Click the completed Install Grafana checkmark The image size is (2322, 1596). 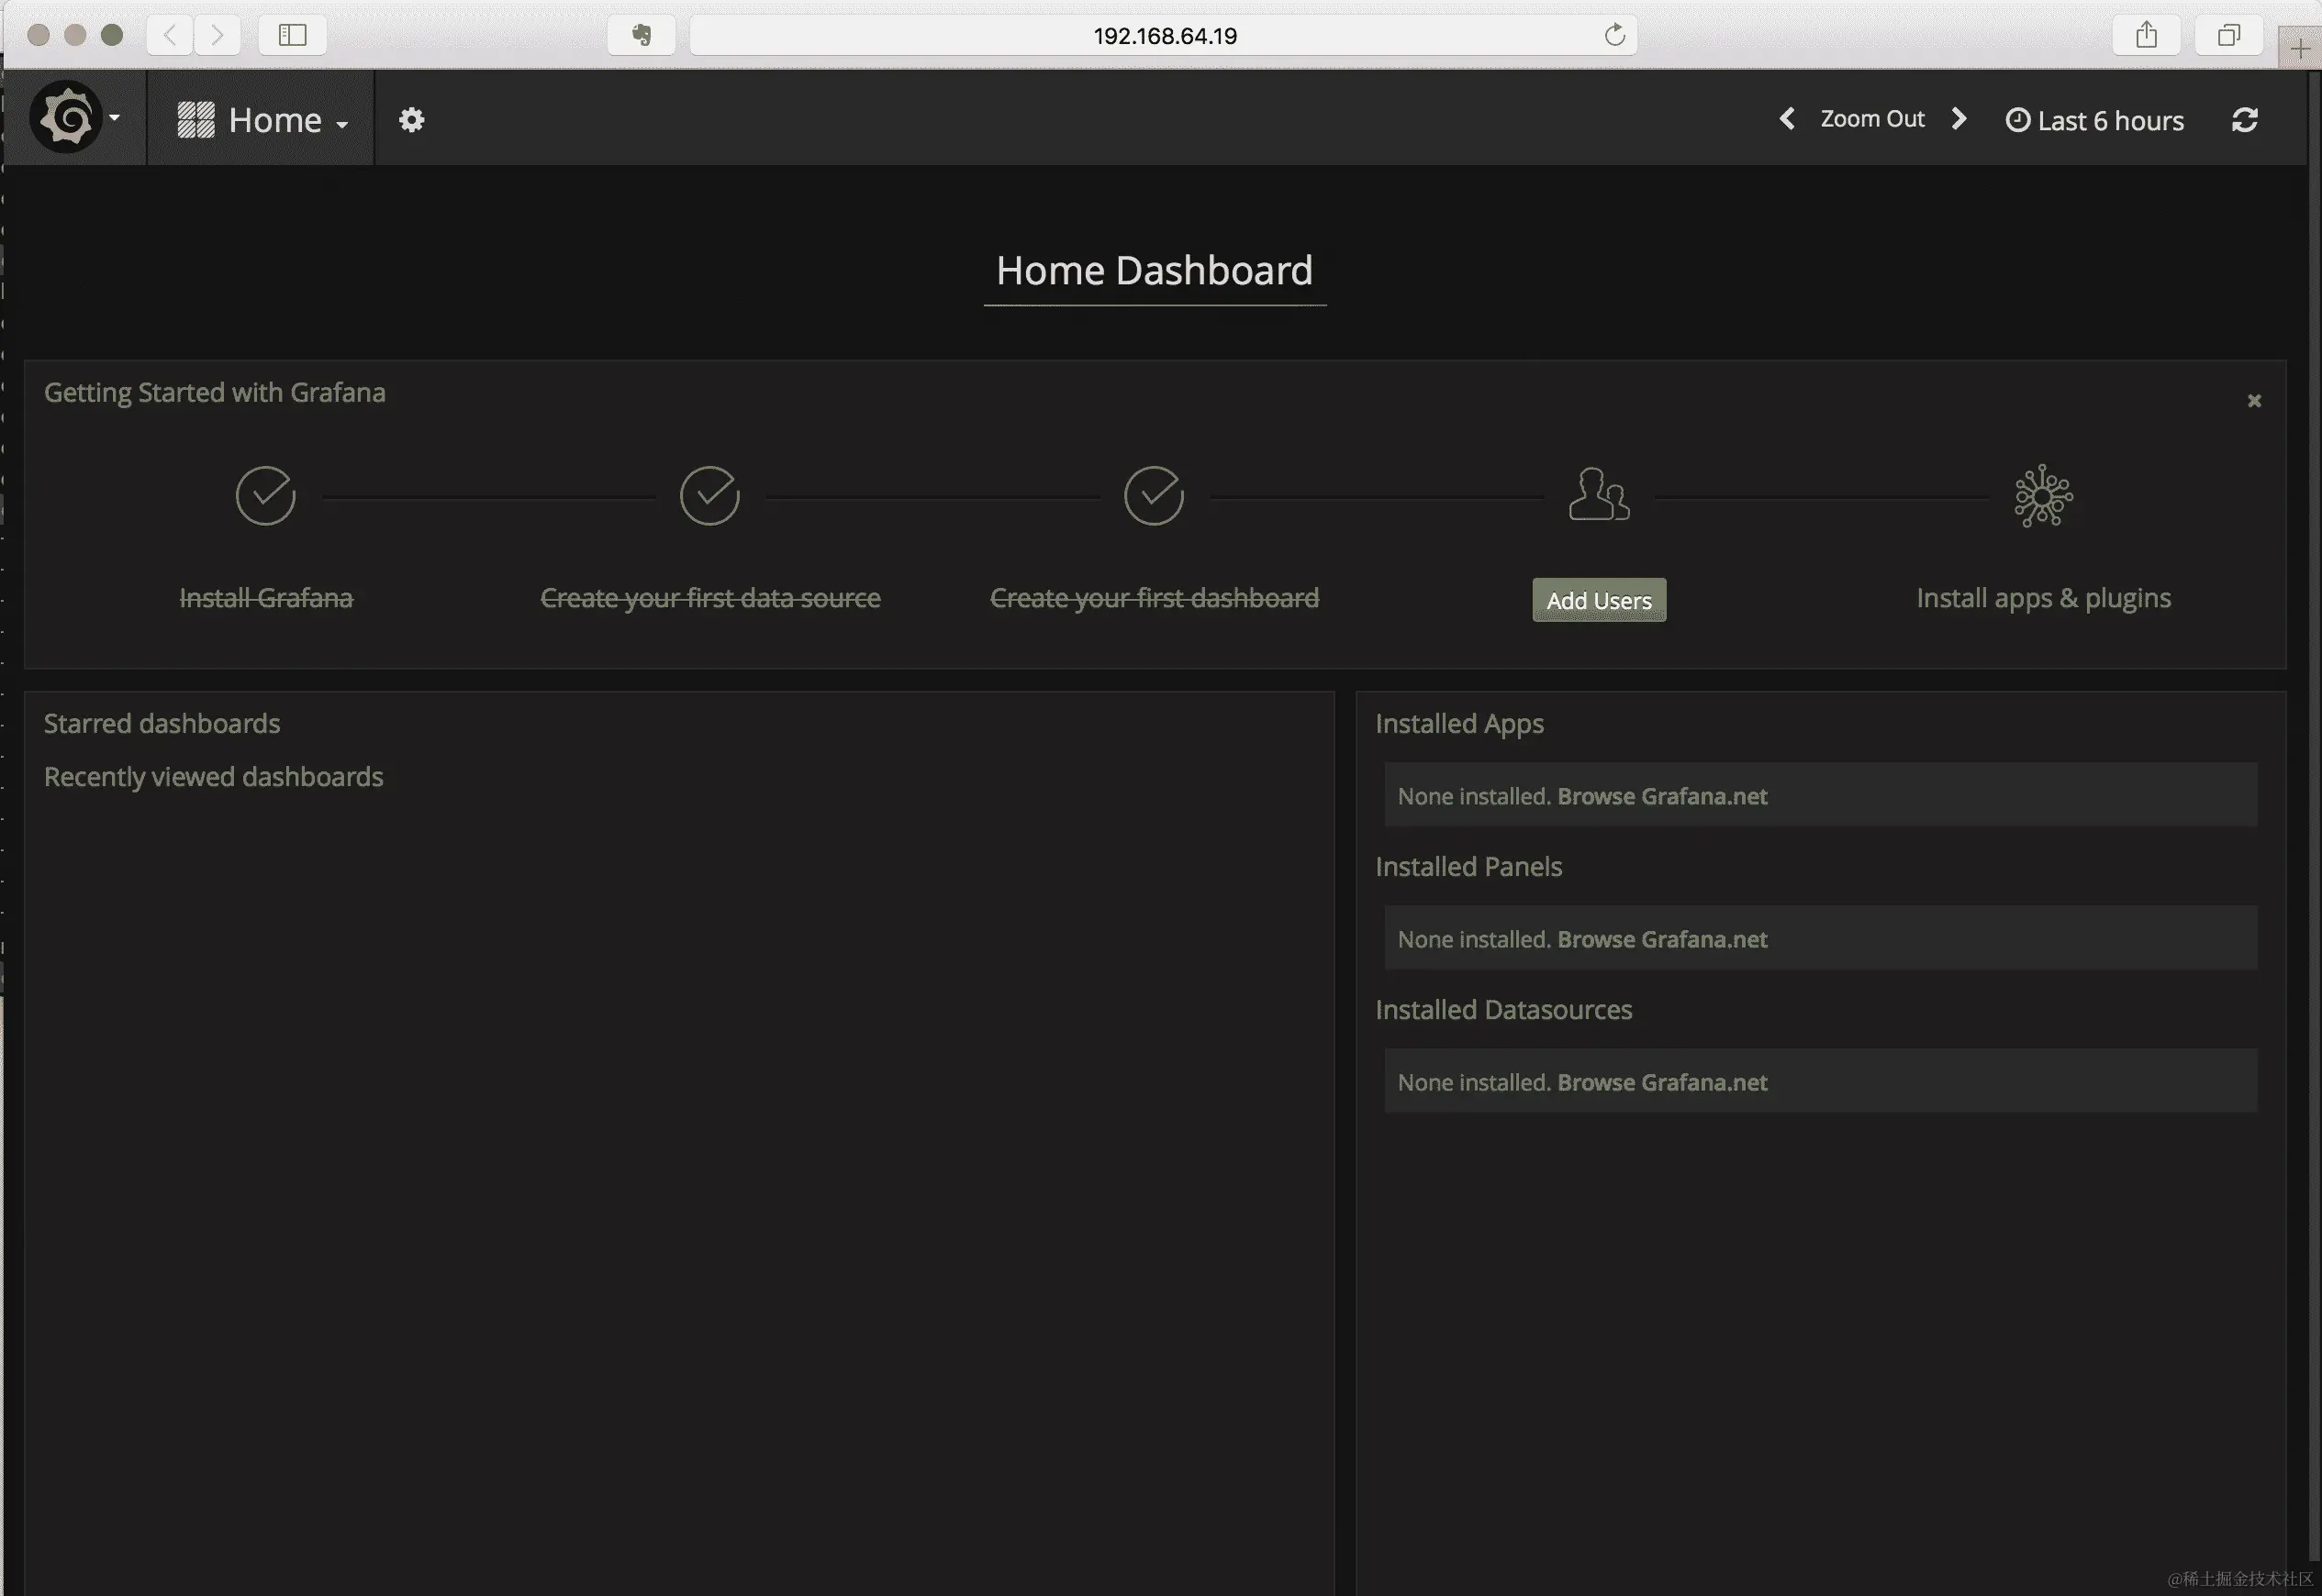coord(265,495)
